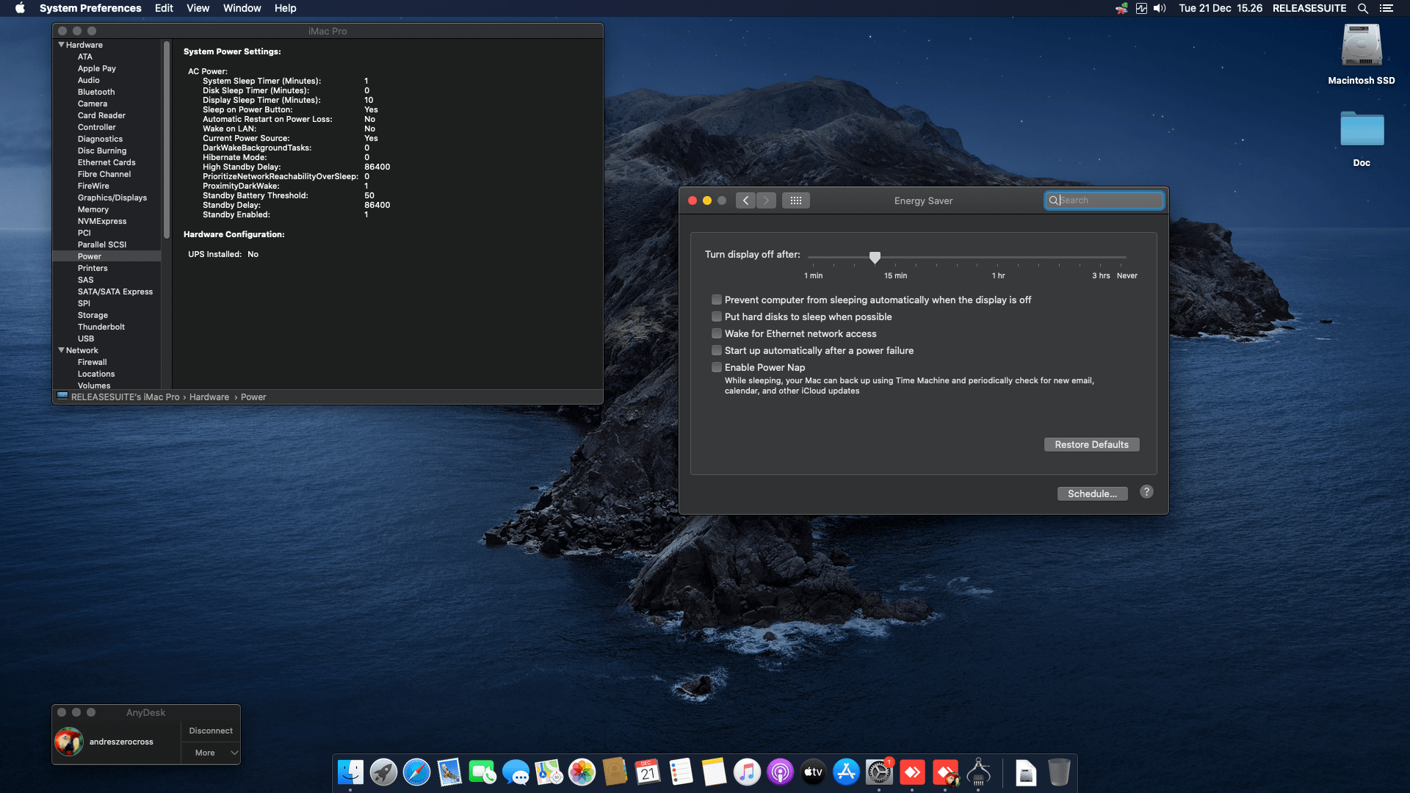Open Notification Center list icon in menu bar

point(1386,8)
